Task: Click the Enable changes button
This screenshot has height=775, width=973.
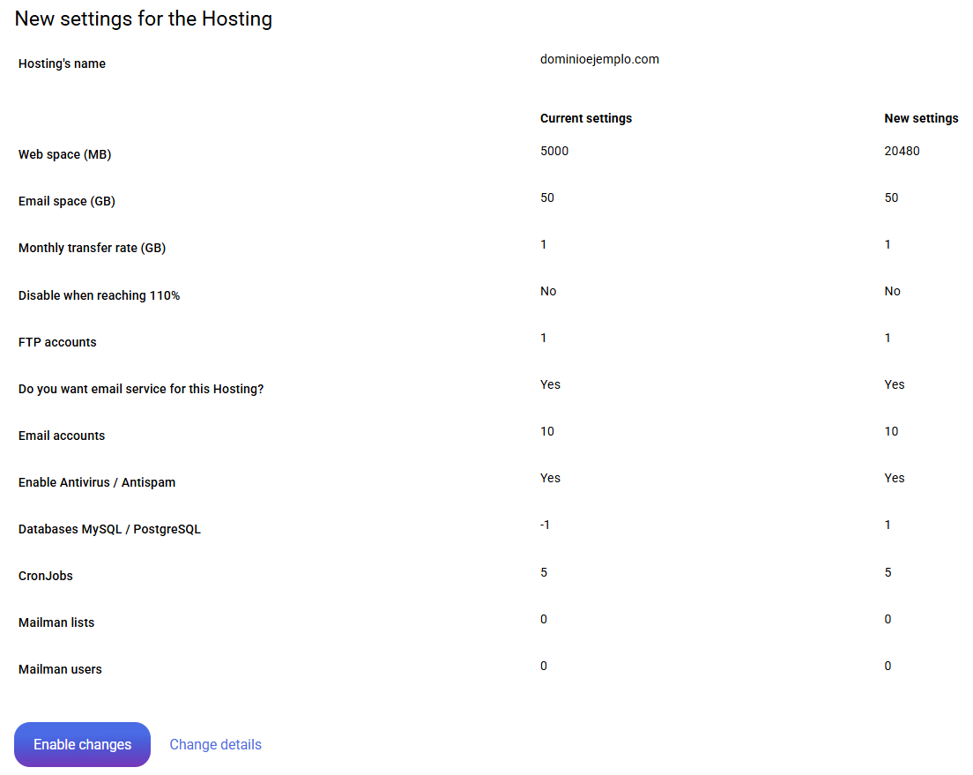Action: (82, 745)
